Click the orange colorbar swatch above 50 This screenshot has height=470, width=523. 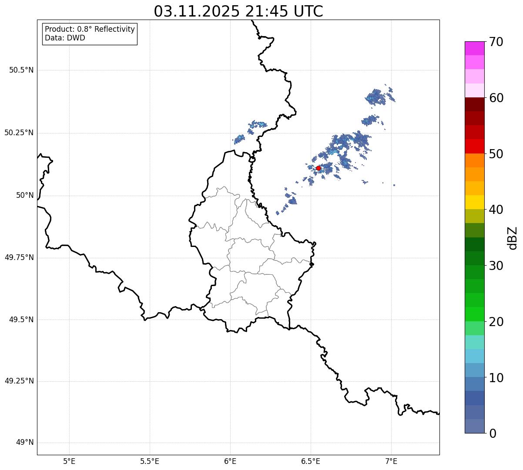475,160
